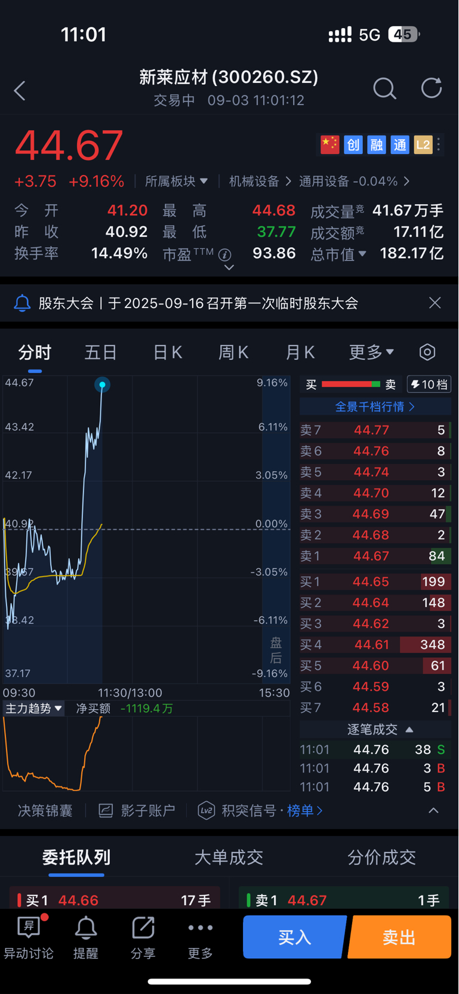
Task: Expand the 总市值 dropdown arrow
Action: tap(362, 254)
